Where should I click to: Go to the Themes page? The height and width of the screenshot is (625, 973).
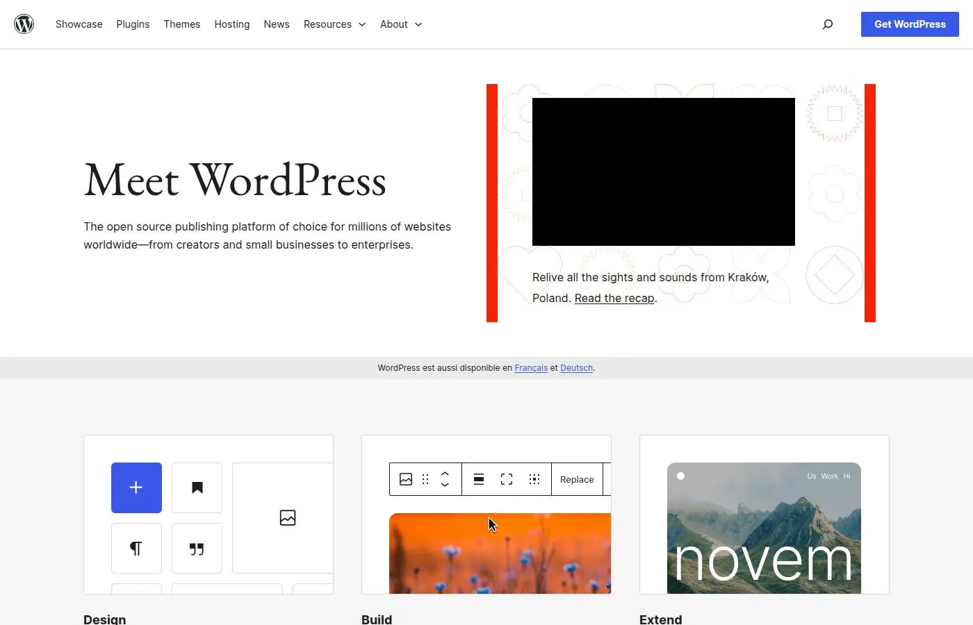(182, 24)
